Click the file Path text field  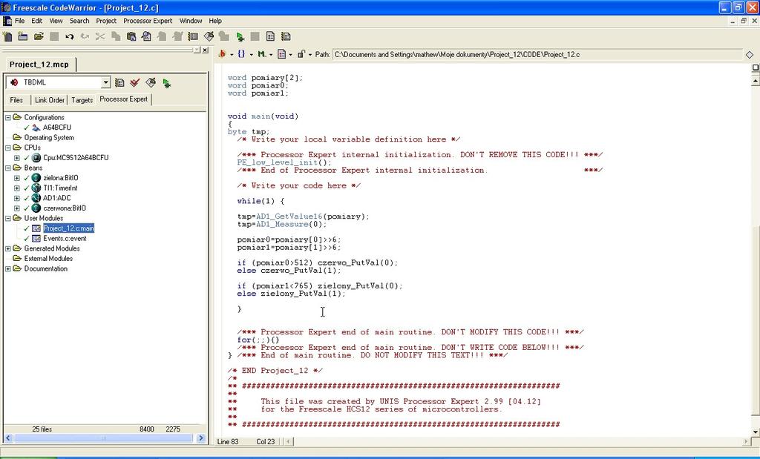pyautogui.click(x=537, y=55)
